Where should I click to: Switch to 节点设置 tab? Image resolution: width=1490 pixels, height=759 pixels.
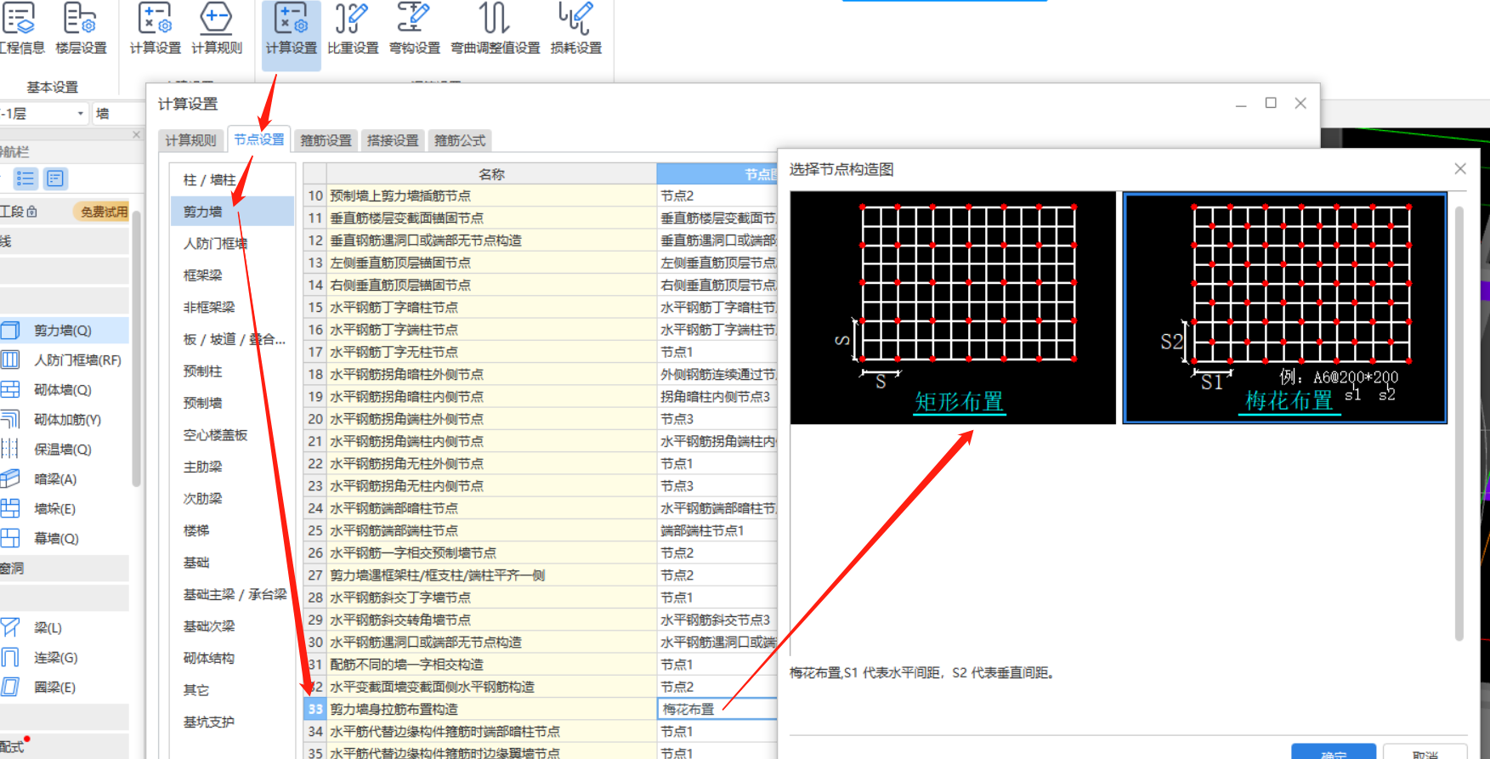coord(259,139)
